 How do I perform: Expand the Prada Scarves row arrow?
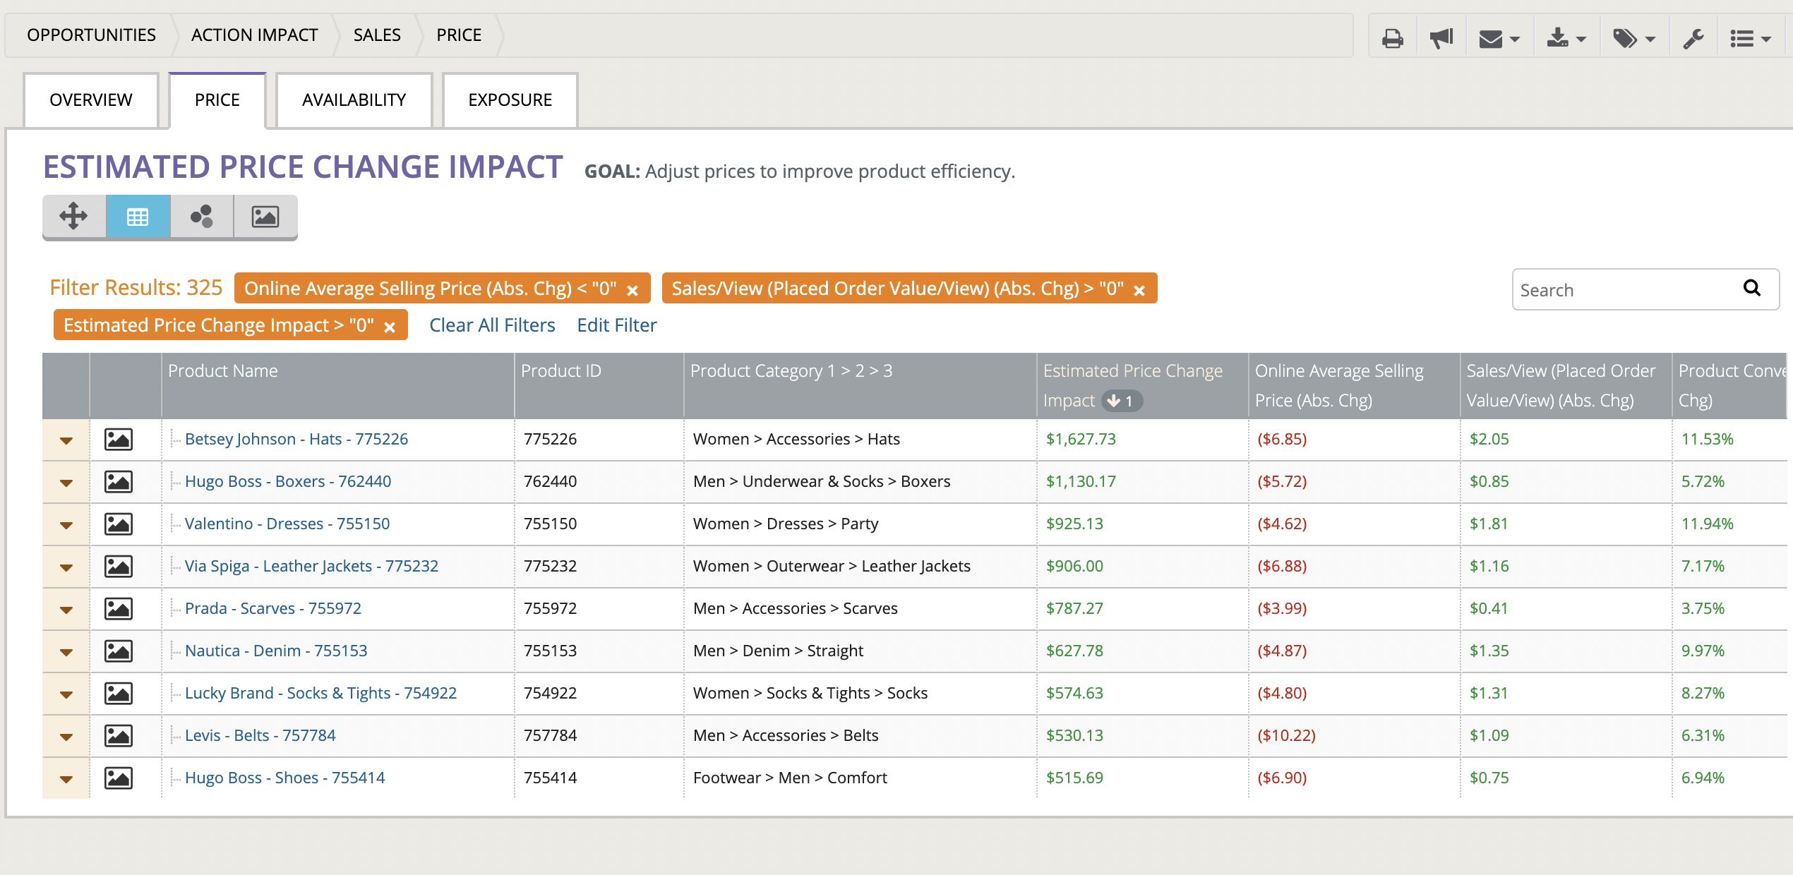coord(66,610)
